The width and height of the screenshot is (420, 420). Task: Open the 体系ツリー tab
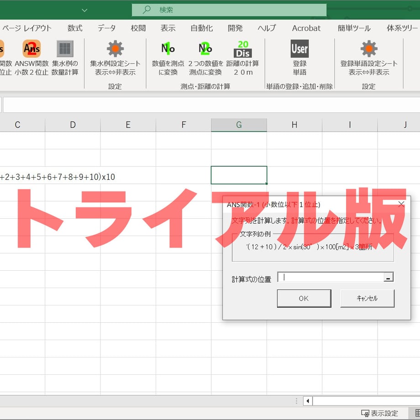pyautogui.click(x=402, y=28)
